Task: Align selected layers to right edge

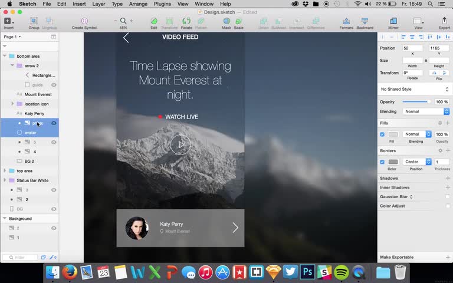Action: coord(421,37)
